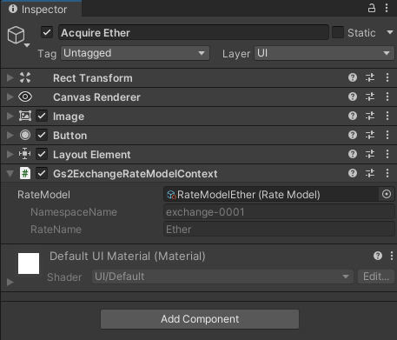Click the Rect Transform component icon

coord(25,77)
